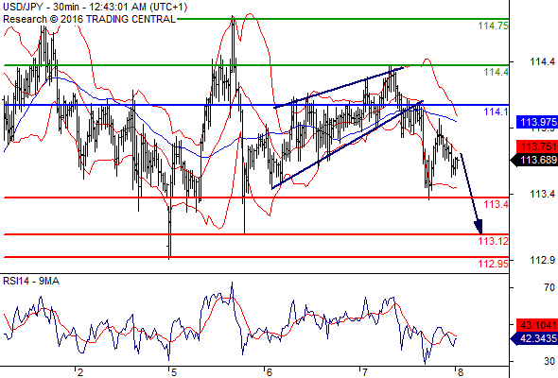Viewport: 558px width, 378px height.
Task: Click date marker 6 on time axis
Action: pyautogui.click(x=269, y=372)
